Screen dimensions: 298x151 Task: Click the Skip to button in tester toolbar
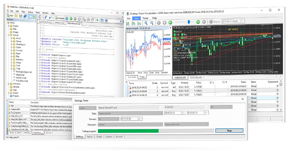215,22
